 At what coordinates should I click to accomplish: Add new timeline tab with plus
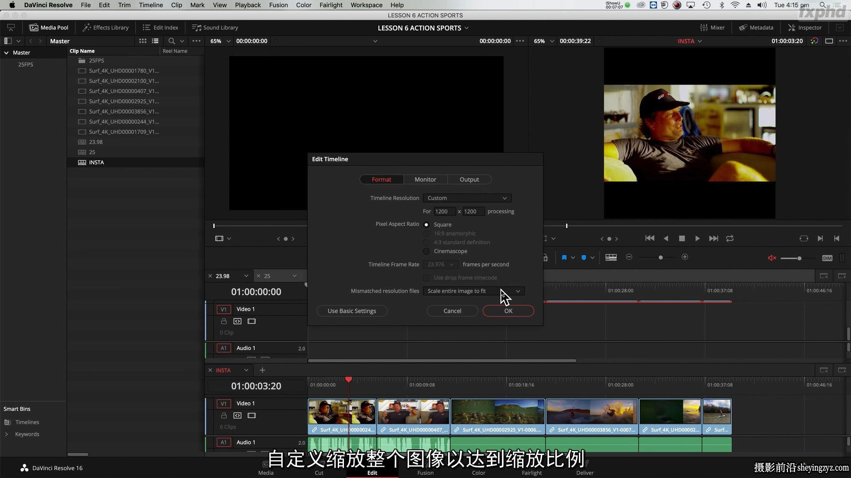(262, 370)
